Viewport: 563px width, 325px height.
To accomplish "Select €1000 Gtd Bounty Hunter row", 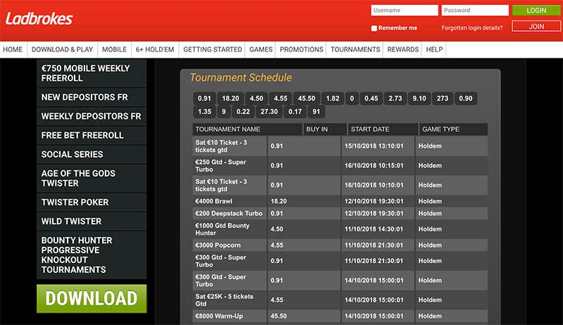I will (340, 229).
